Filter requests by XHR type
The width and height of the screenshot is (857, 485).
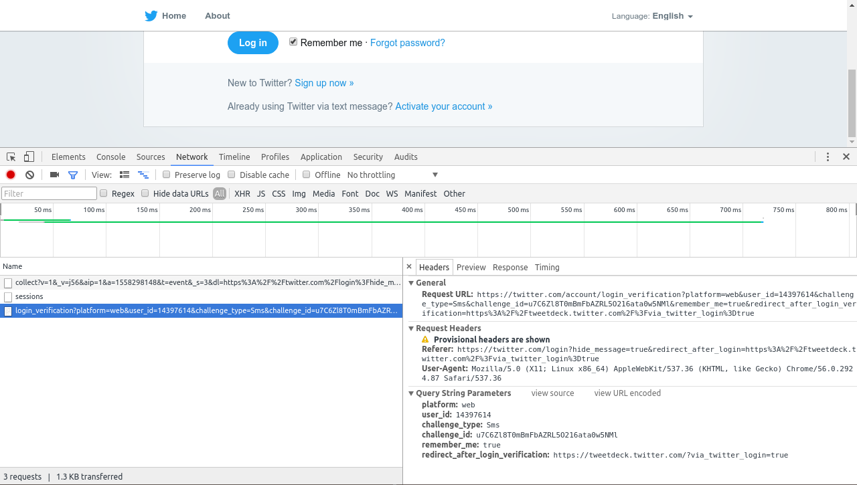coord(242,193)
